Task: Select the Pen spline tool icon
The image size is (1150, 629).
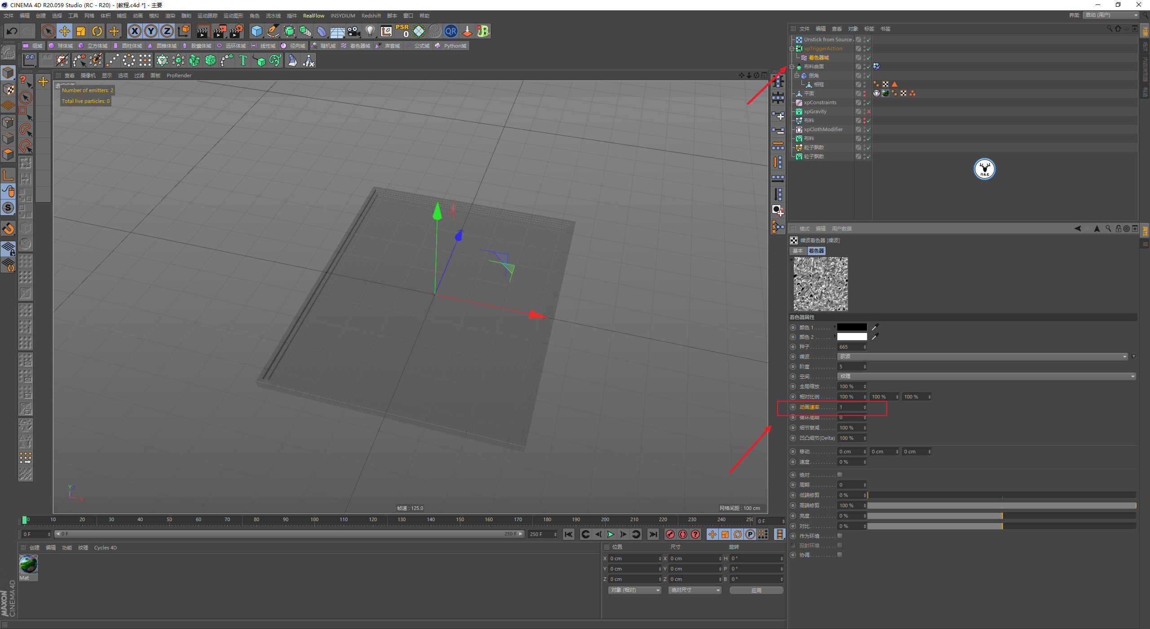Action: point(273,31)
